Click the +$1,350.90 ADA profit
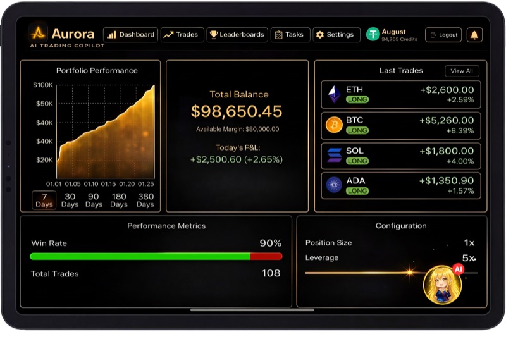 point(447,181)
